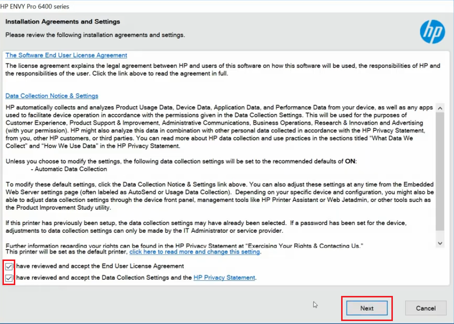This screenshot has height=324, width=454.
Task: Click the paragraph starting 'HP automatically collects and analyzes'
Action: click(219, 127)
